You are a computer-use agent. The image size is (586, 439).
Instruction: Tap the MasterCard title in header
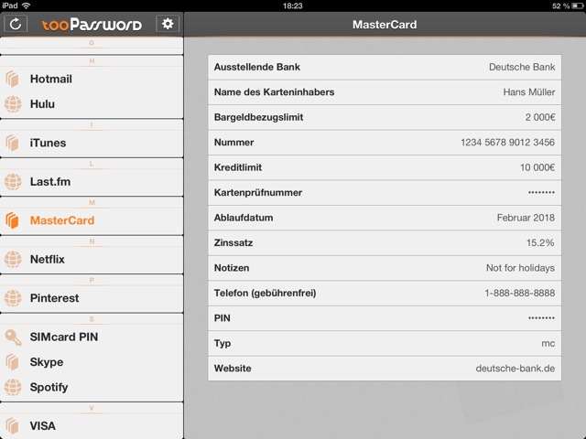385,25
